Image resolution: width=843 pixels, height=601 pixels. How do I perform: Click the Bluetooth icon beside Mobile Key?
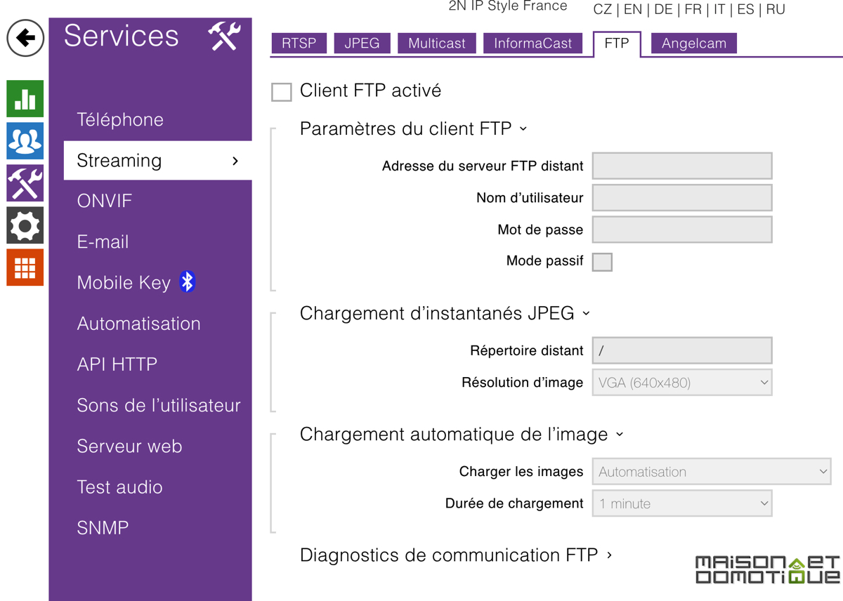[x=187, y=282]
